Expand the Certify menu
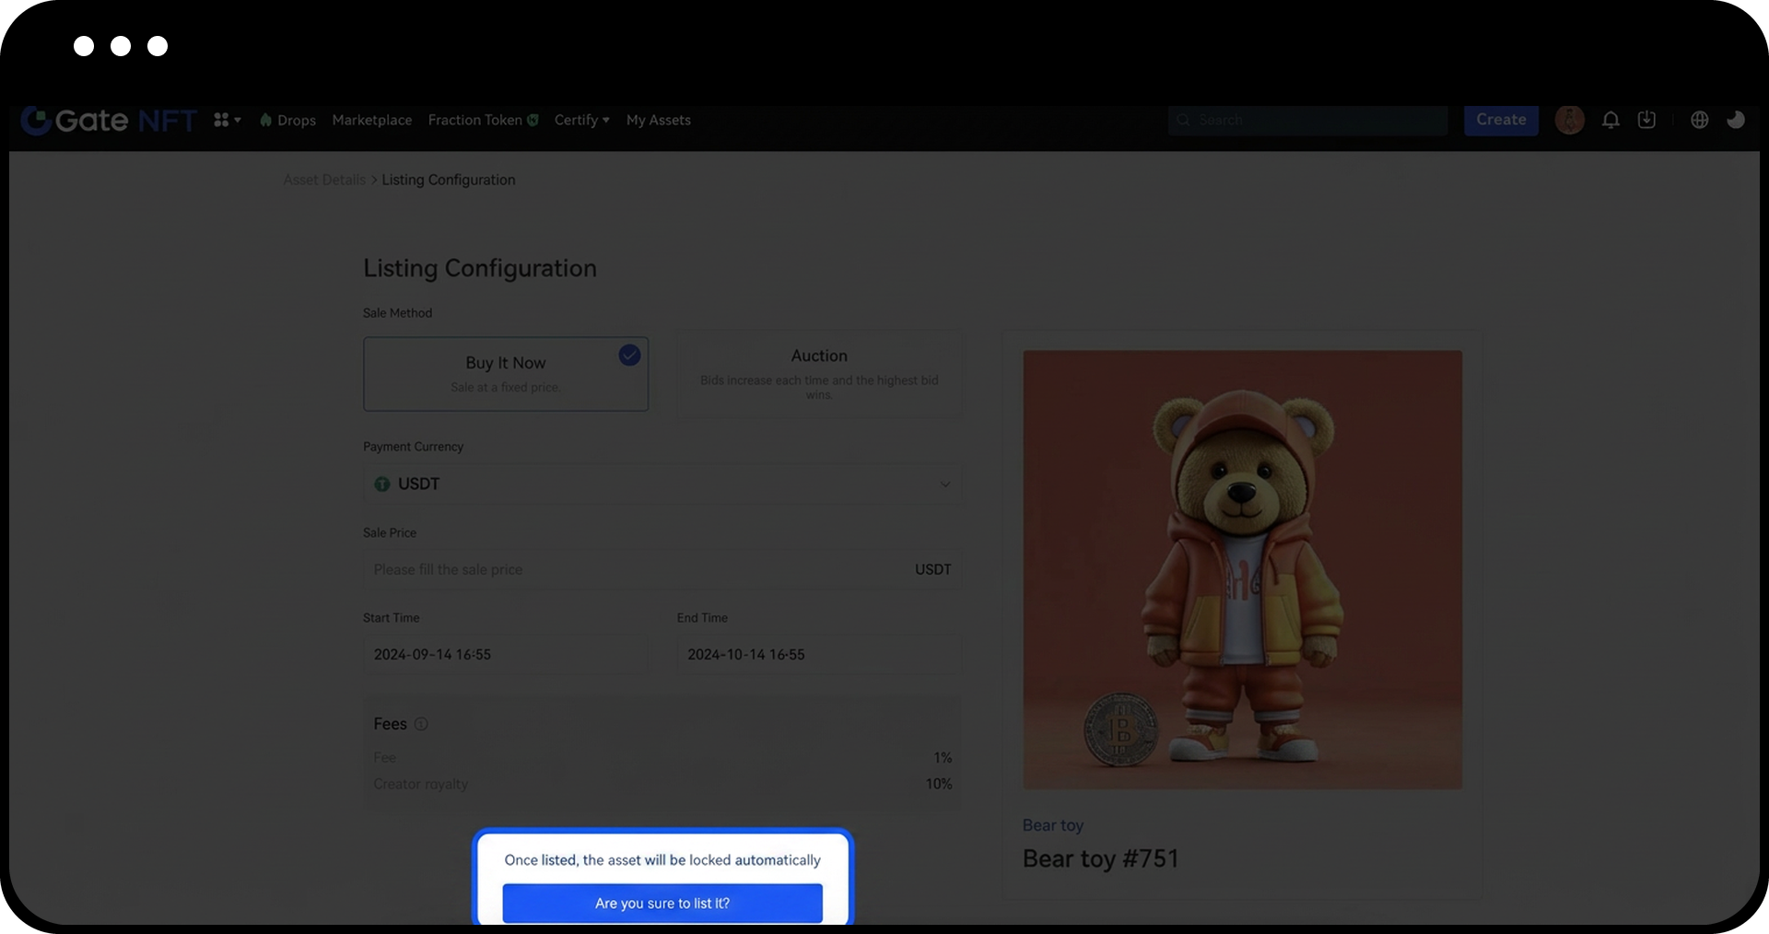The width and height of the screenshot is (1769, 934). pyautogui.click(x=581, y=121)
